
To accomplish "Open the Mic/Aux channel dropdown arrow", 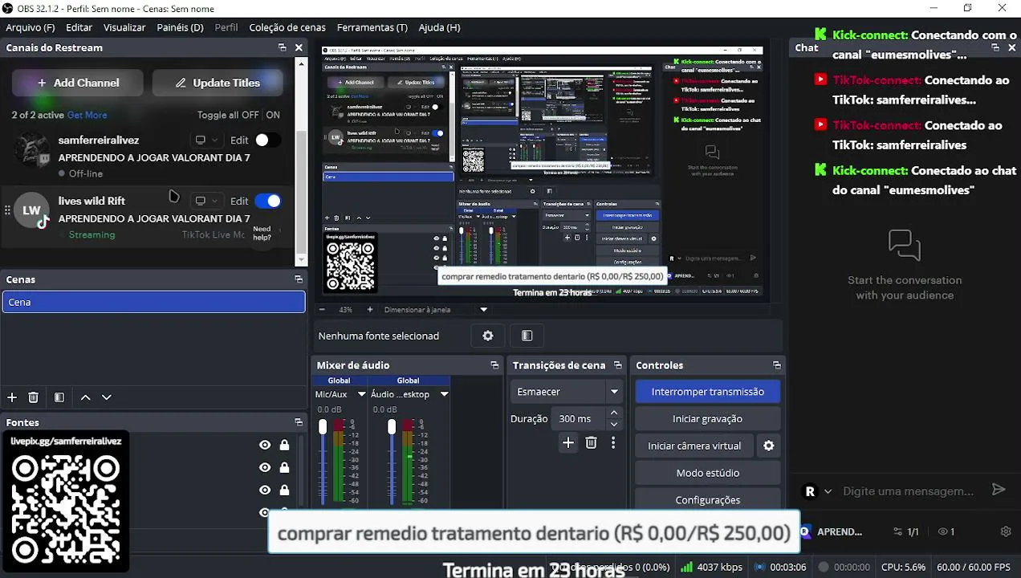I will pos(361,394).
